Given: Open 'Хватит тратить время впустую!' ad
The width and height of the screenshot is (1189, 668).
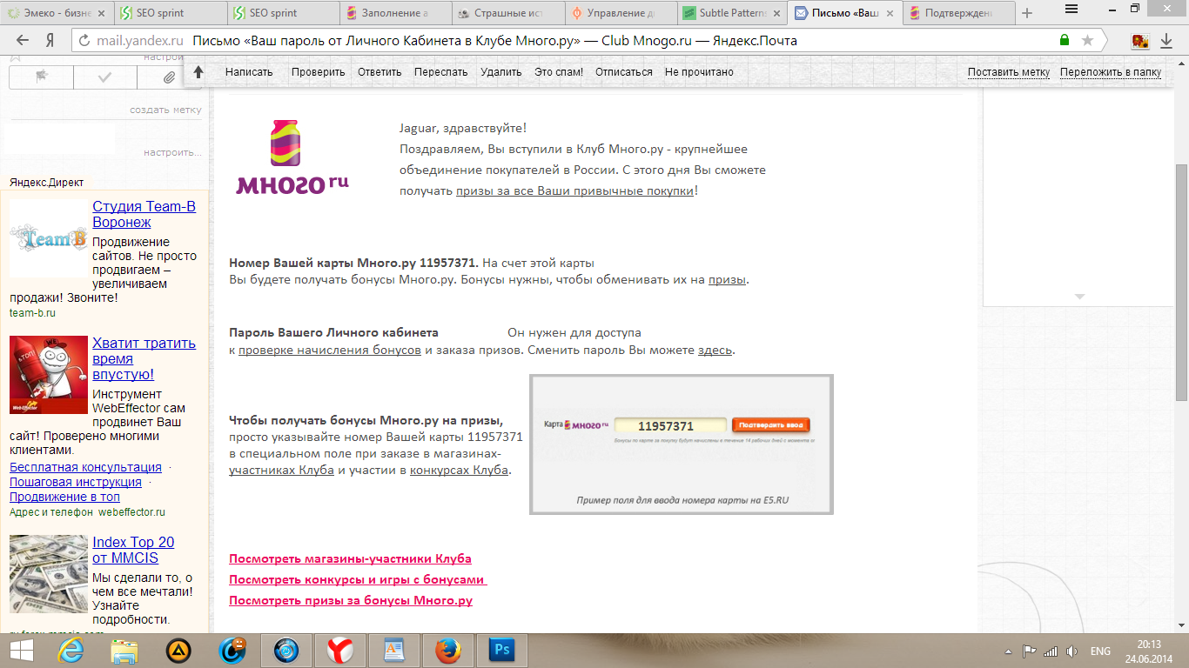Looking at the screenshot, I should pos(144,358).
